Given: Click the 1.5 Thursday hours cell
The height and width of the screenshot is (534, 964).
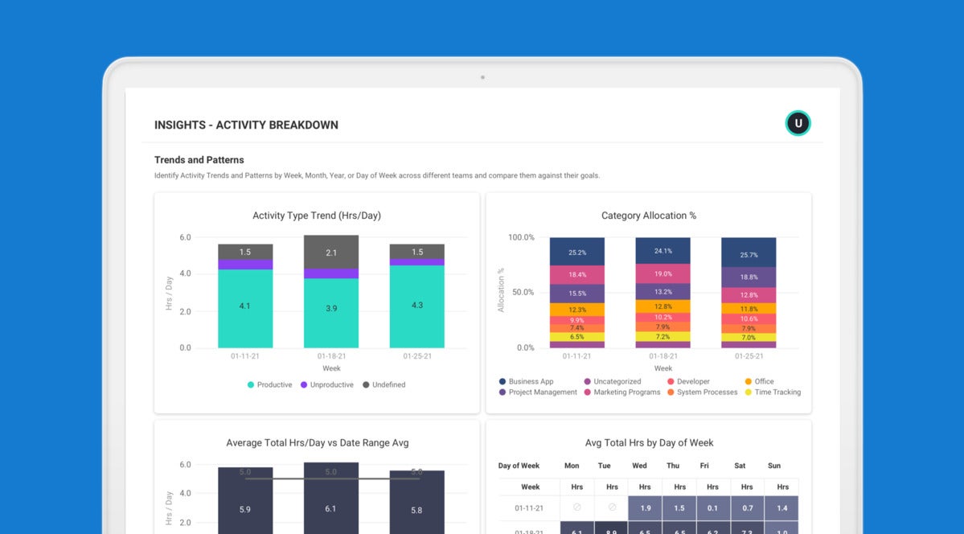Looking at the screenshot, I should pos(679,508).
